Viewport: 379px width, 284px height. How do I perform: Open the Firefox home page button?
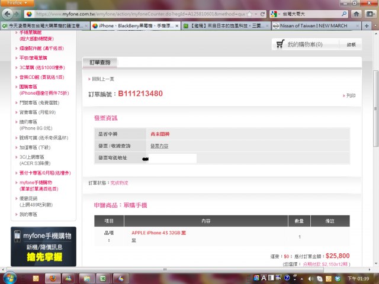(x=356, y=14)
